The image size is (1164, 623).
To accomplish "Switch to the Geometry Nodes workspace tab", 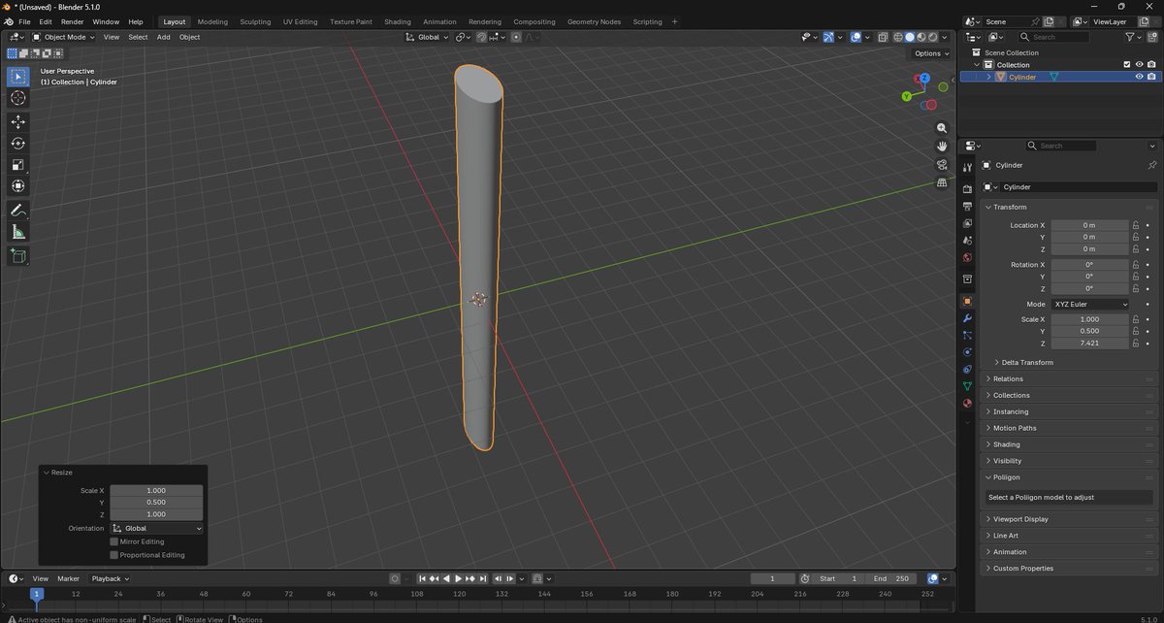I will click(x=594, y=21).
